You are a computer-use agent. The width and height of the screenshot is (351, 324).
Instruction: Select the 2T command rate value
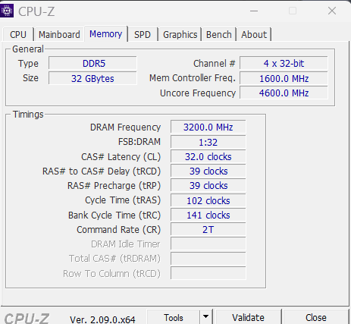208,229
